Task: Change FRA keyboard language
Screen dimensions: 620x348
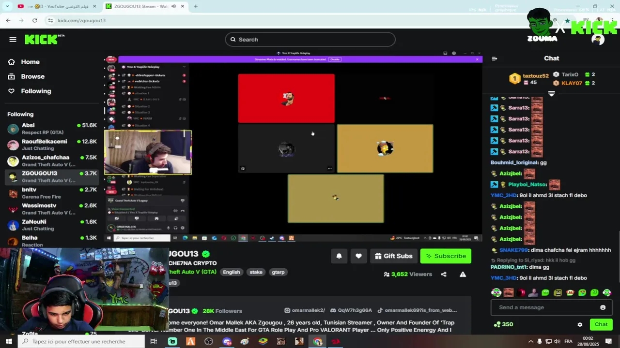Action: coord(569,341)
